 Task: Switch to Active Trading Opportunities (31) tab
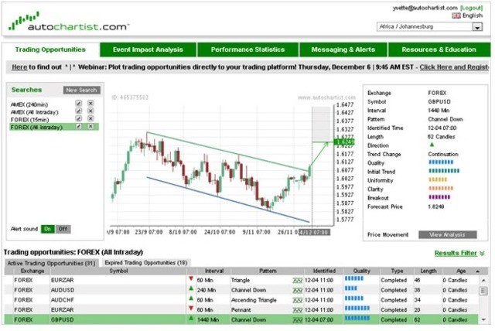coord(52,263)
